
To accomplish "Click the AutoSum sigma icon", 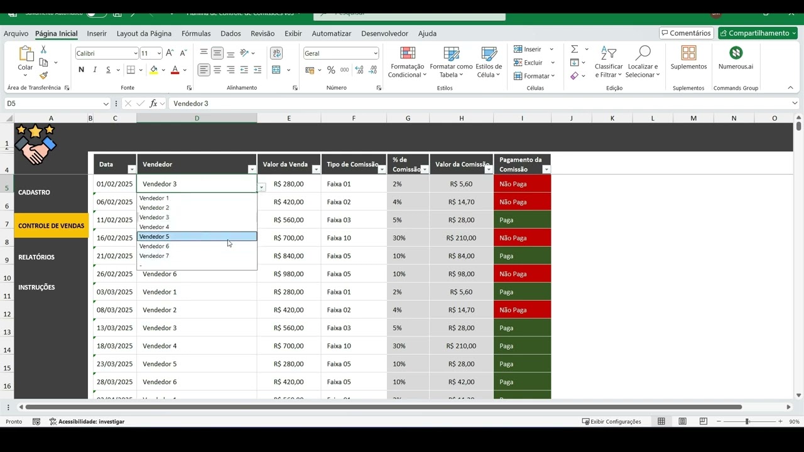I will click(x=574, y=49).
